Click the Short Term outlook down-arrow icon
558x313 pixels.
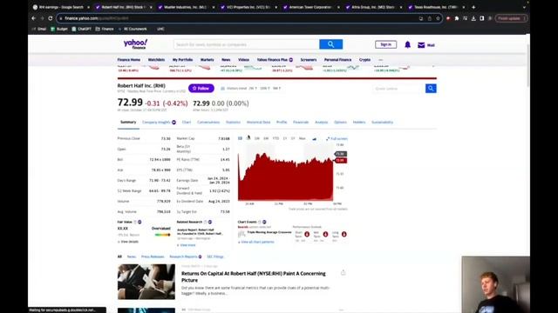tap(307, 234)
